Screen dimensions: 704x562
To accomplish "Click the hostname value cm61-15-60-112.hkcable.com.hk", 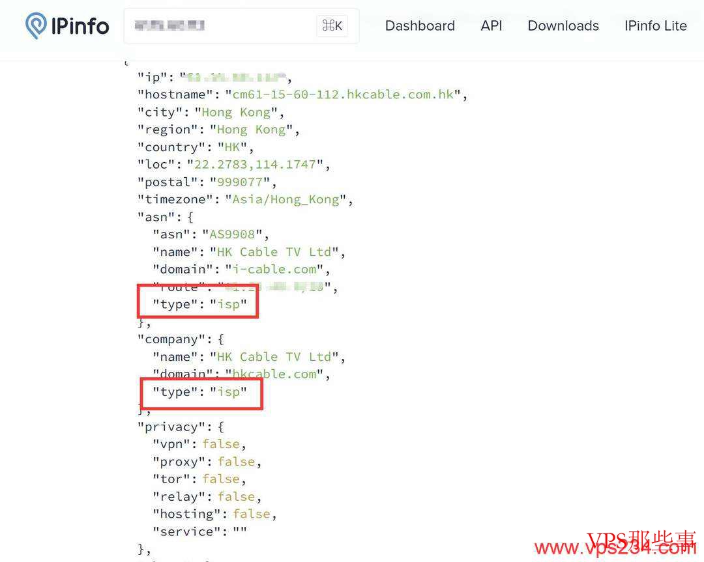I will tap(343, 94).
